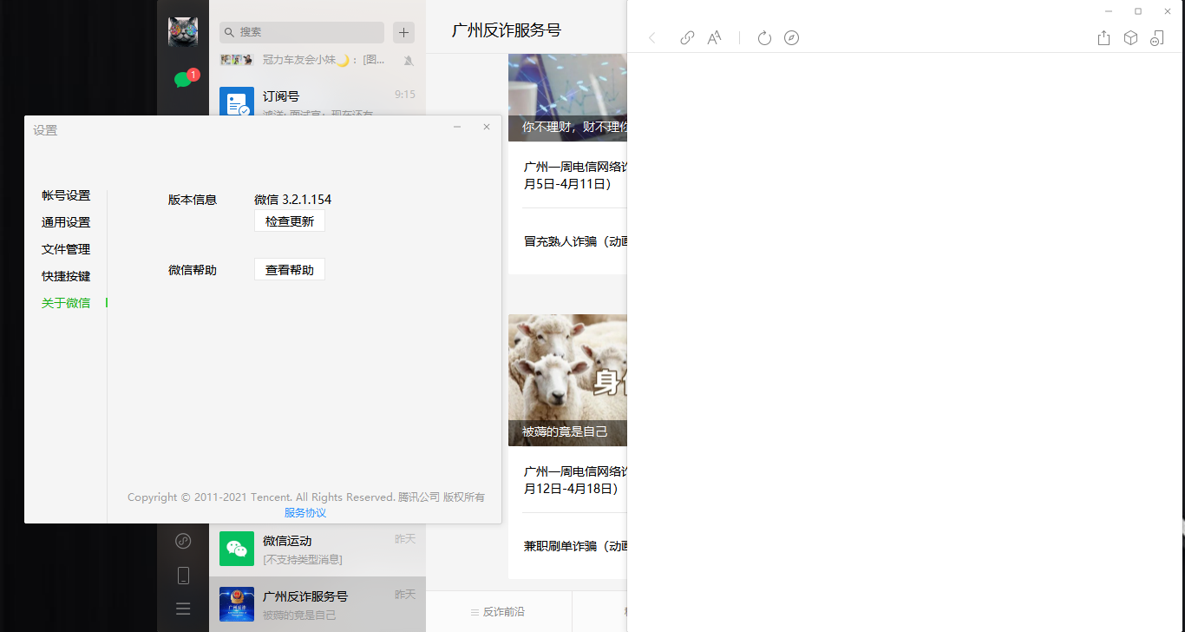1185x632 pixels.
Task: Open the 微信运动 green chat icon
Action: 237,549
